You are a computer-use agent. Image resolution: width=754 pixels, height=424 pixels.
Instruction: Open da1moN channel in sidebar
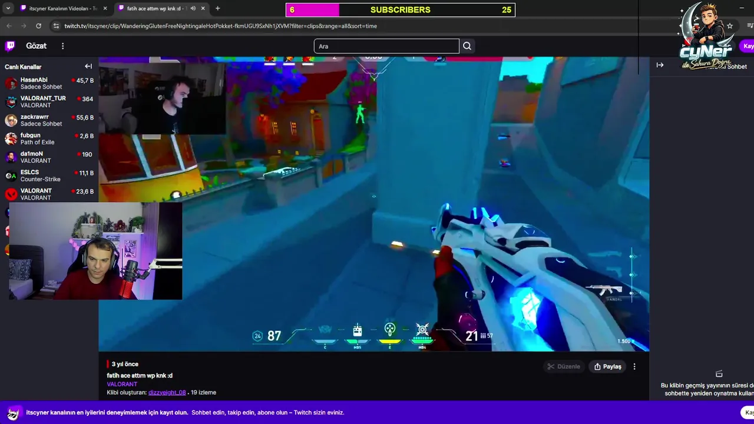click(x=49, y=157)
